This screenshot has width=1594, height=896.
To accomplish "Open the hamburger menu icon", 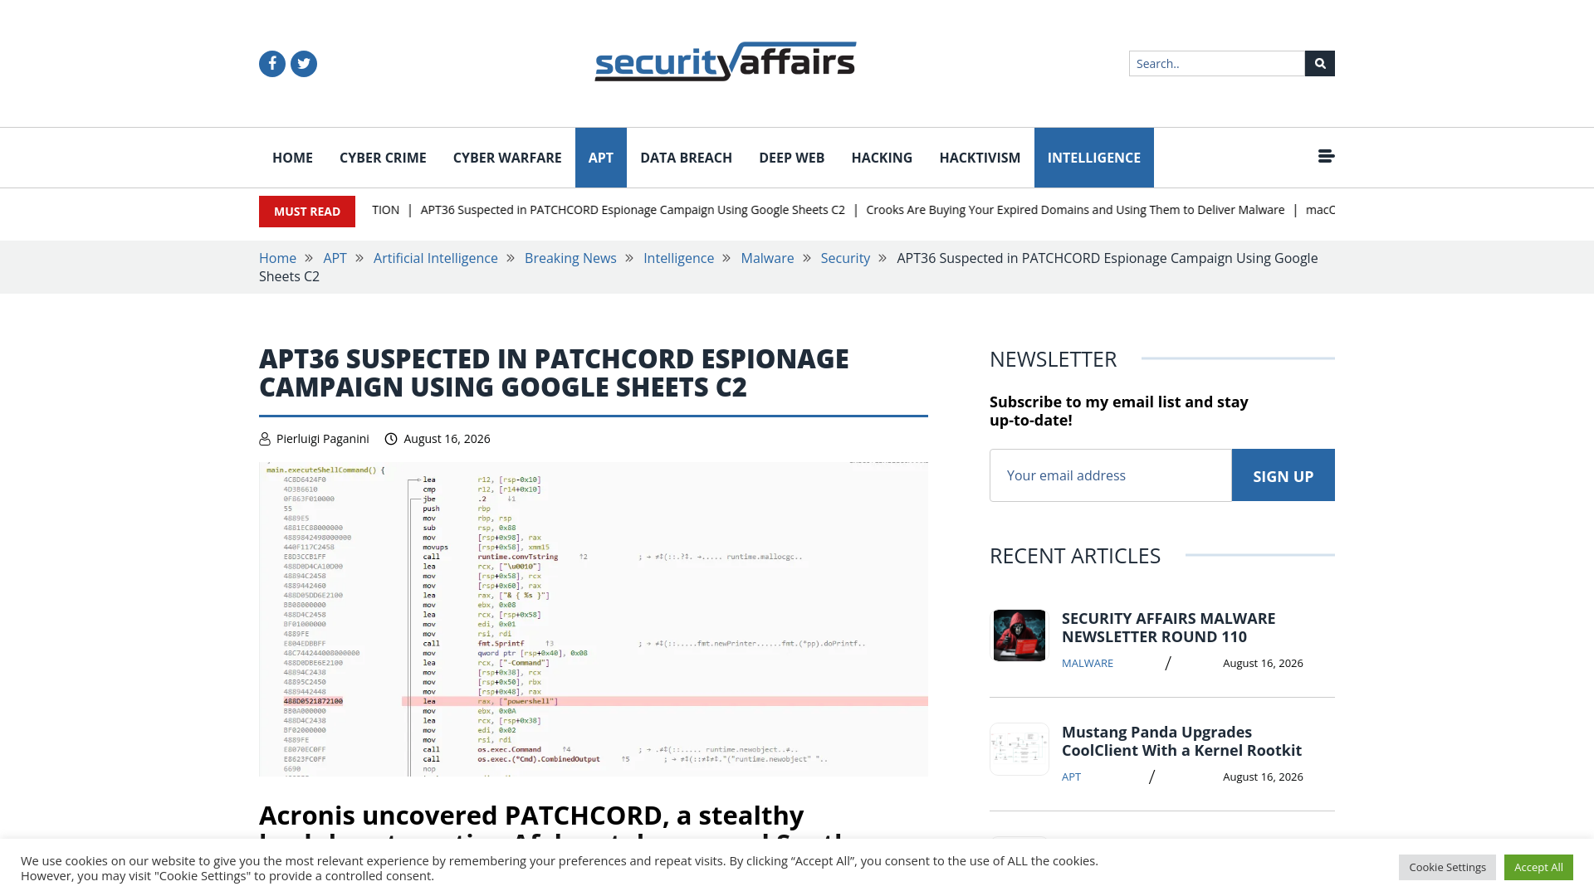I will (1327, 156).
